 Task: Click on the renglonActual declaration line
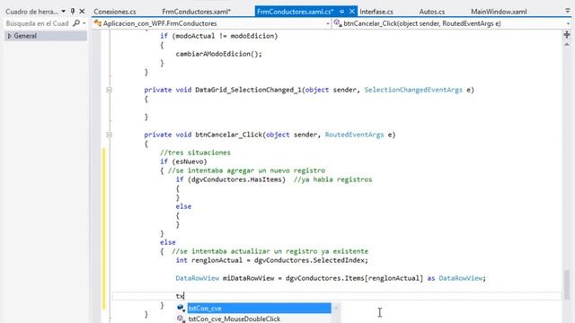pos(271,260)
